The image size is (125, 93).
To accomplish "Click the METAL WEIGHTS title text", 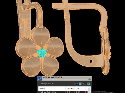I will point(52,77).
